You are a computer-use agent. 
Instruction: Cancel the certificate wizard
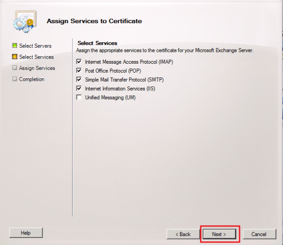(x=258, y=234)
